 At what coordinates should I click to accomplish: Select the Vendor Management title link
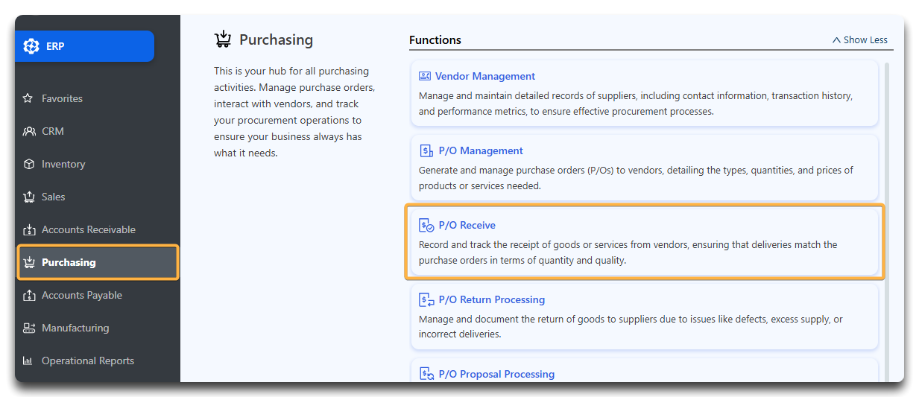click(x=485, y=76)
